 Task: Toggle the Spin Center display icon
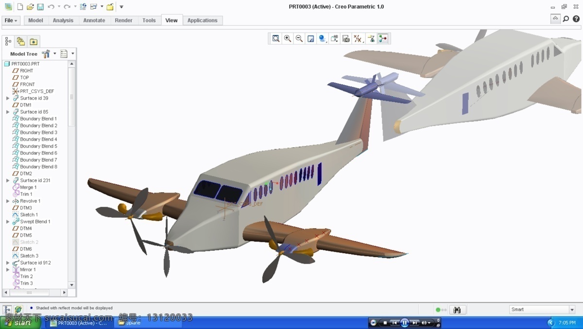pos(383,38)
